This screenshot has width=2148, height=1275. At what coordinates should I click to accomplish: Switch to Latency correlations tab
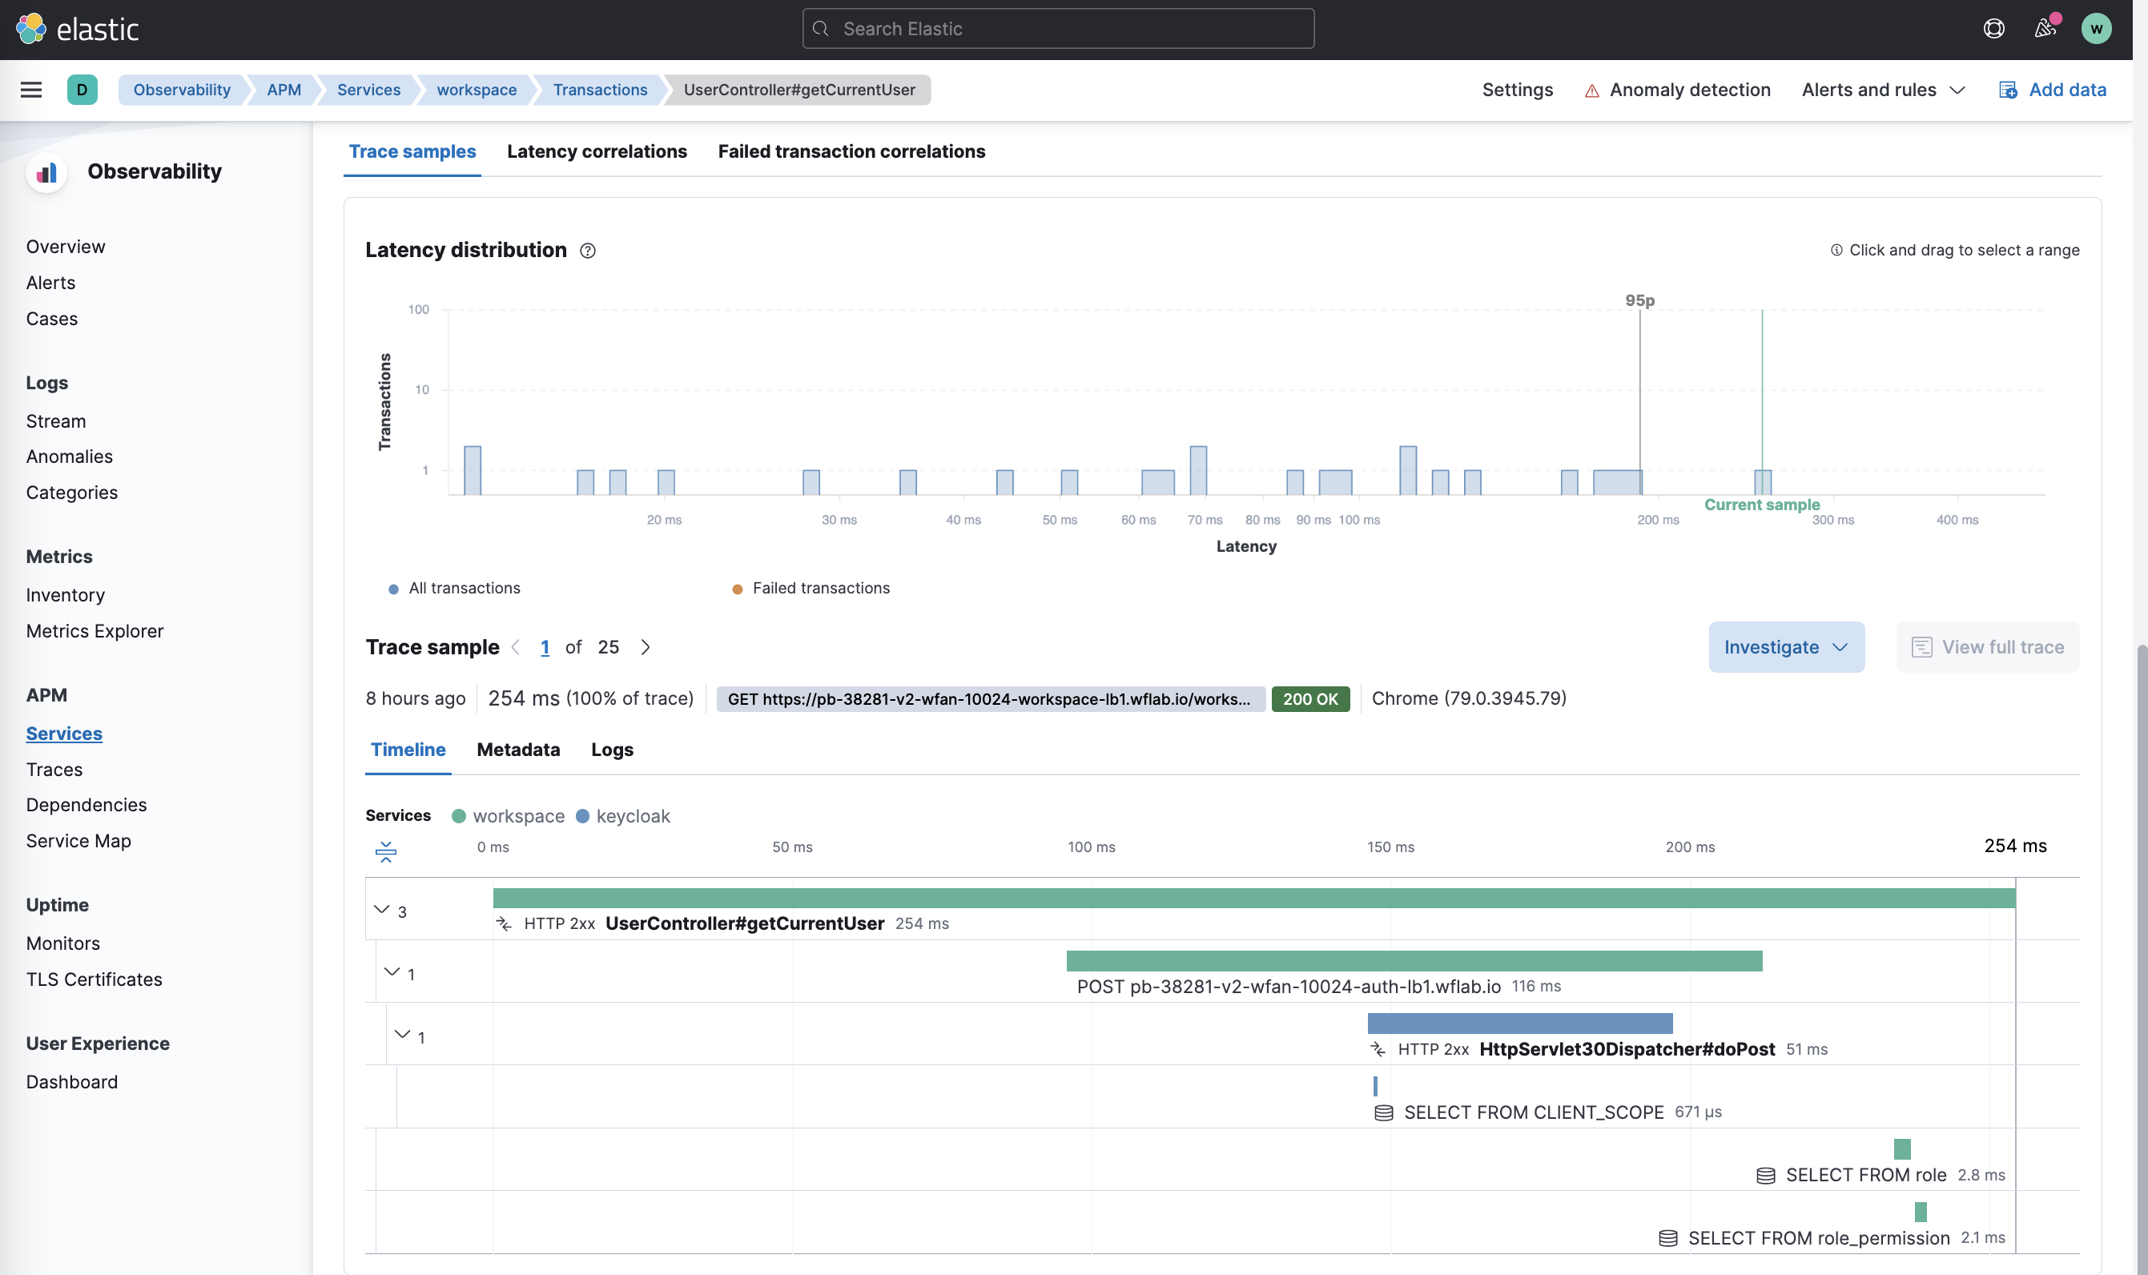[597, 151]
